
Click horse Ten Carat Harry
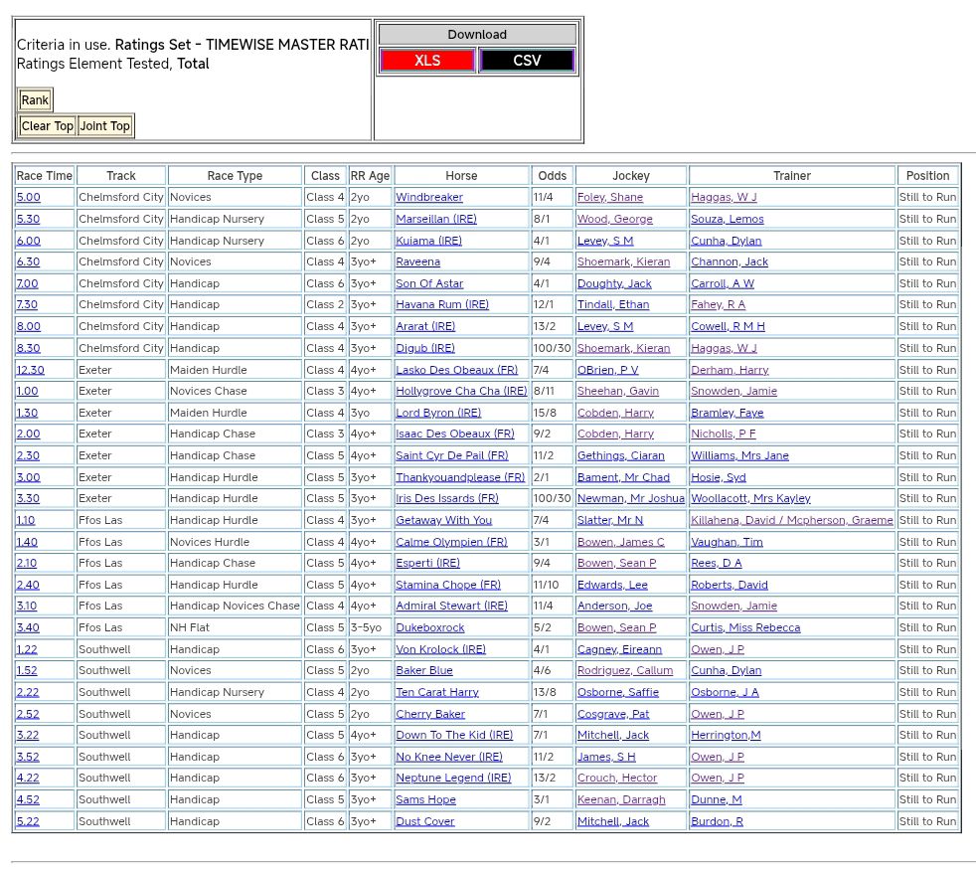[x=437, y=693]
